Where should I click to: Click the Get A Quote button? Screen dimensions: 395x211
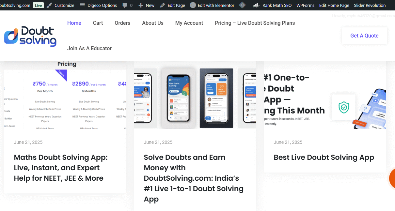point(364,36)
